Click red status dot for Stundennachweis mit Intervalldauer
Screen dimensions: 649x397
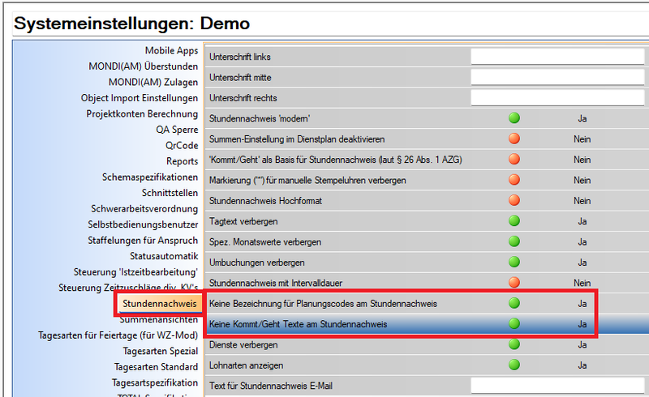tap(514, 283)
